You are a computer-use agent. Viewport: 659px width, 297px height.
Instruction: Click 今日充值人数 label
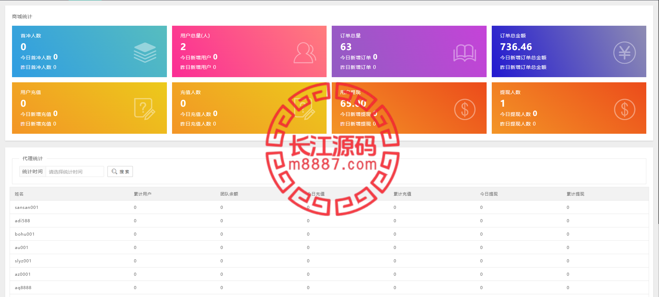pos(196,114)
